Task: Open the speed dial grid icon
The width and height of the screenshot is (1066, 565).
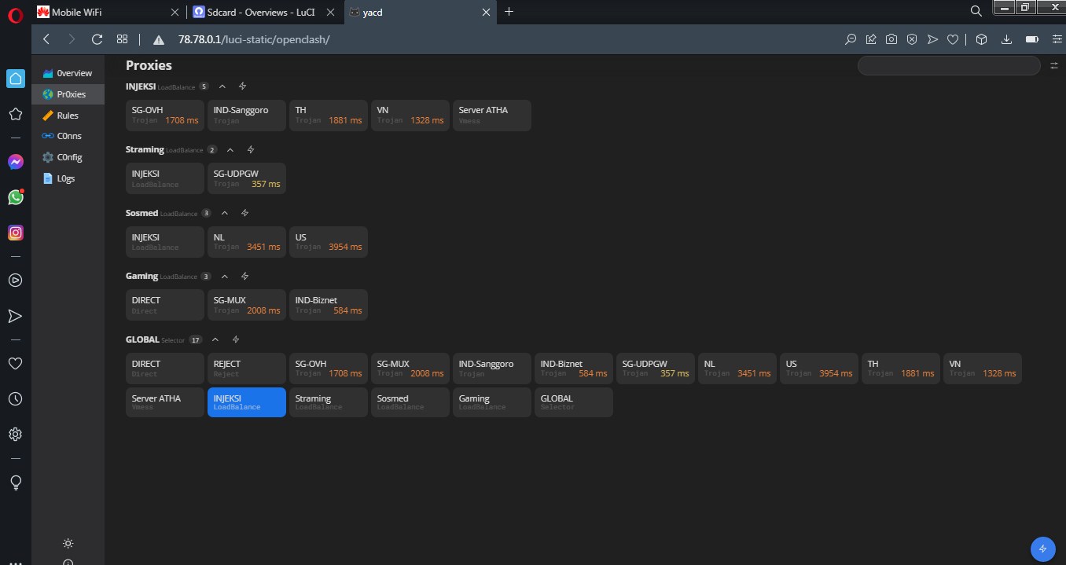Action: pos(122,39)
